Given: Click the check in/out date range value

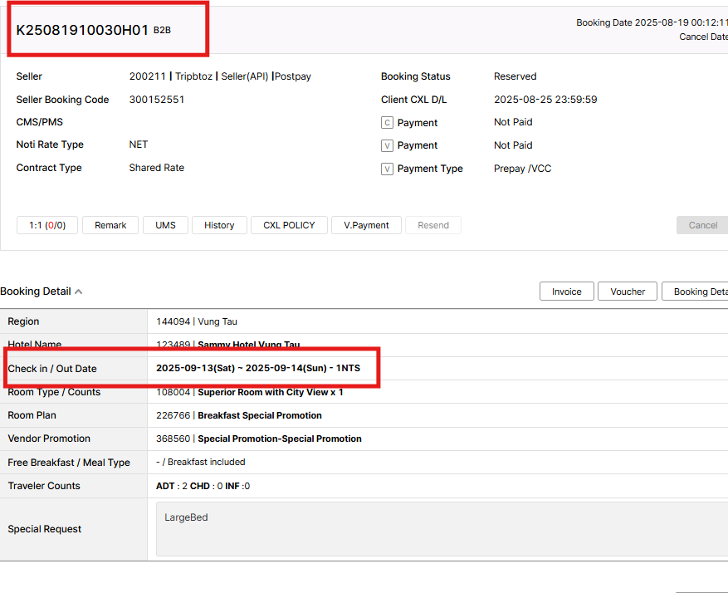Looking at the screenshot, I should [258, 368].
